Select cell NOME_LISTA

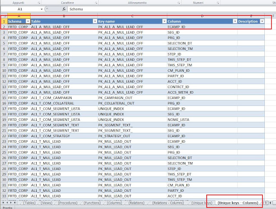coord(202,120)
